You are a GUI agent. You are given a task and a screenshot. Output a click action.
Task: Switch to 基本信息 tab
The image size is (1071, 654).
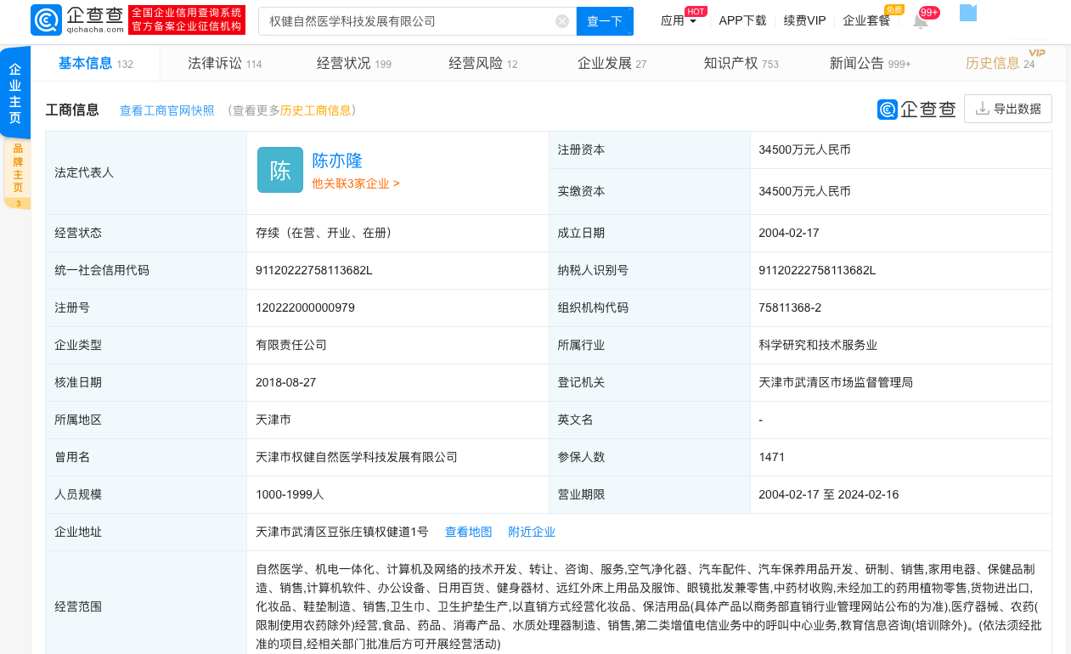(x=95, y=64)
